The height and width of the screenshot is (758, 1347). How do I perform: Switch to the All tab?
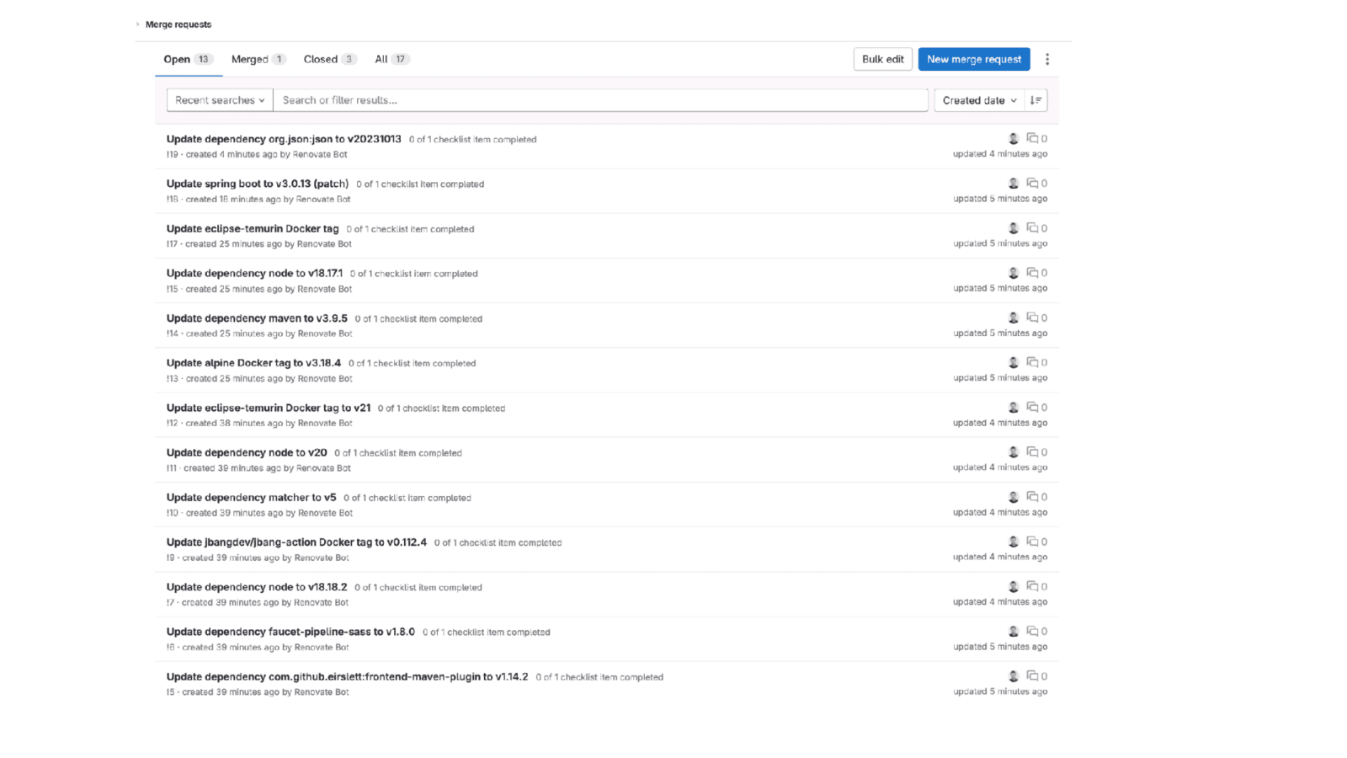(x=392, y=59)
